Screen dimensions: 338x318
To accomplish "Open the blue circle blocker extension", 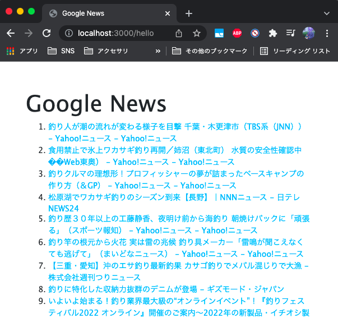I will pos(255,33).
